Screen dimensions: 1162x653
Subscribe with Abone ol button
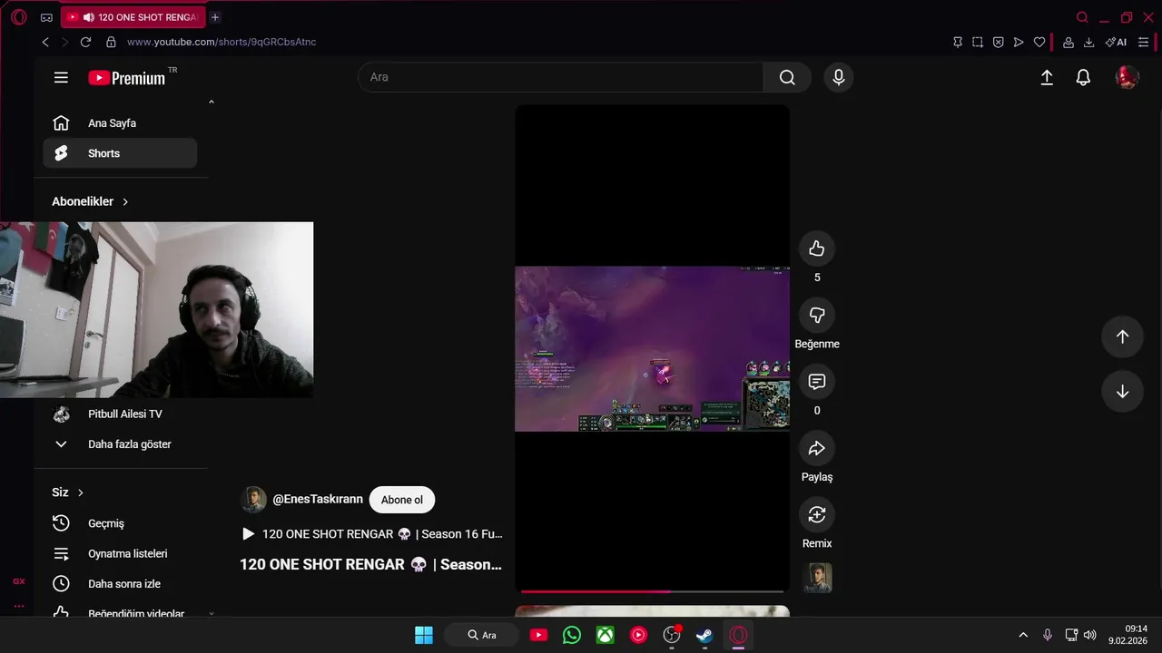[402, 500]
